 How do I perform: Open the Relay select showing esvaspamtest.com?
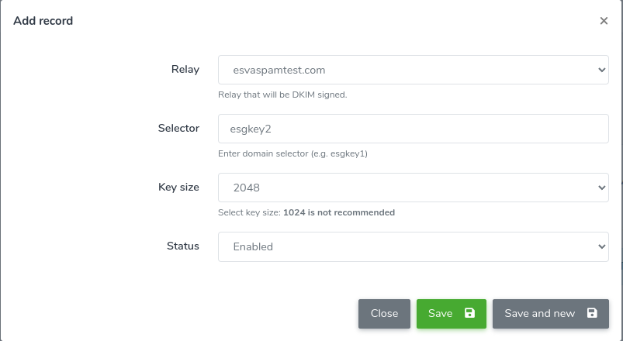414,70
